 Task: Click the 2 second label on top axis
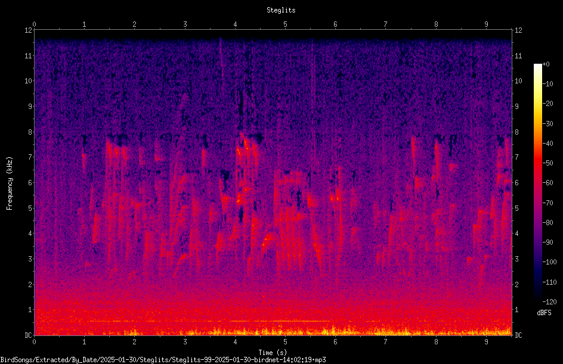point(135,24)
